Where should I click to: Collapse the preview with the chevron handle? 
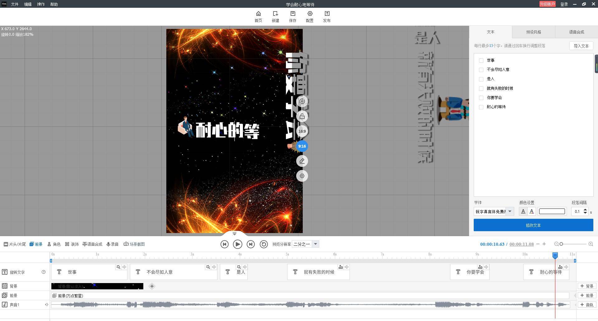(235, 233)
